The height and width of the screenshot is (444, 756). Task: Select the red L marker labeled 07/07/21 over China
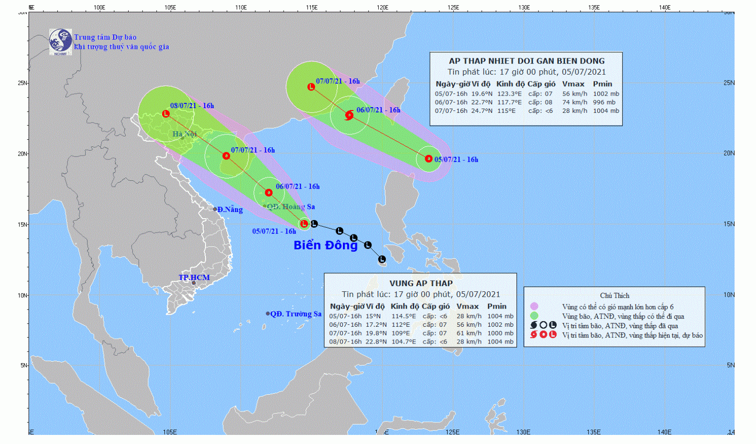tap(311, 87)
